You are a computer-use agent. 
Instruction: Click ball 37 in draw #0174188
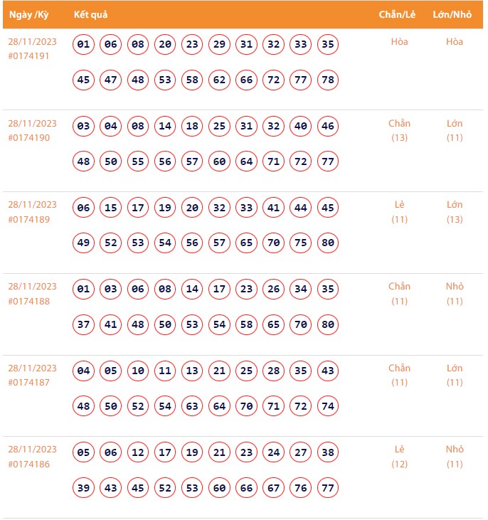pos(84,325)
